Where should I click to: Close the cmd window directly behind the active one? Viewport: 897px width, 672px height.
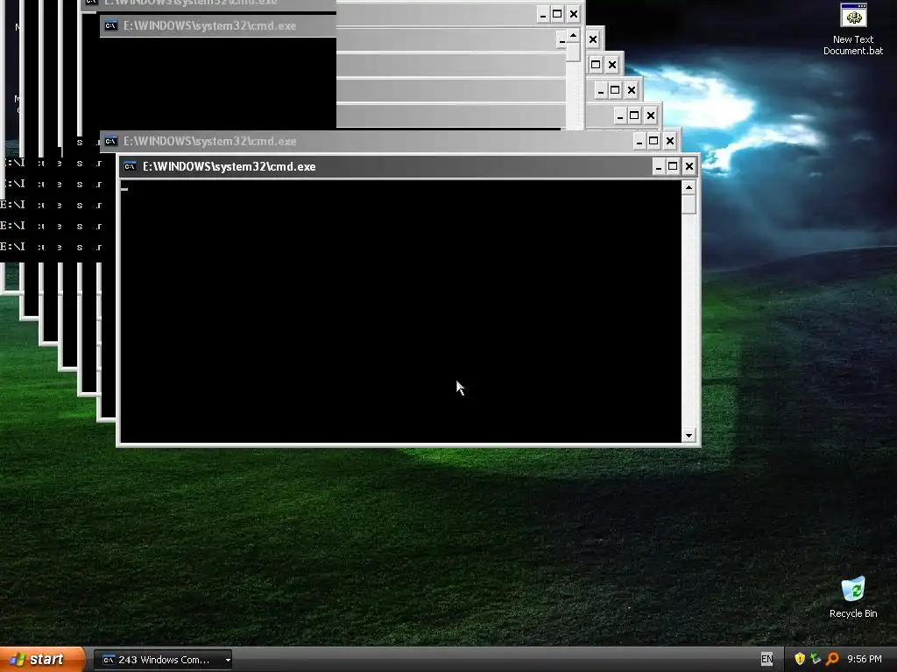coord(669,141)
